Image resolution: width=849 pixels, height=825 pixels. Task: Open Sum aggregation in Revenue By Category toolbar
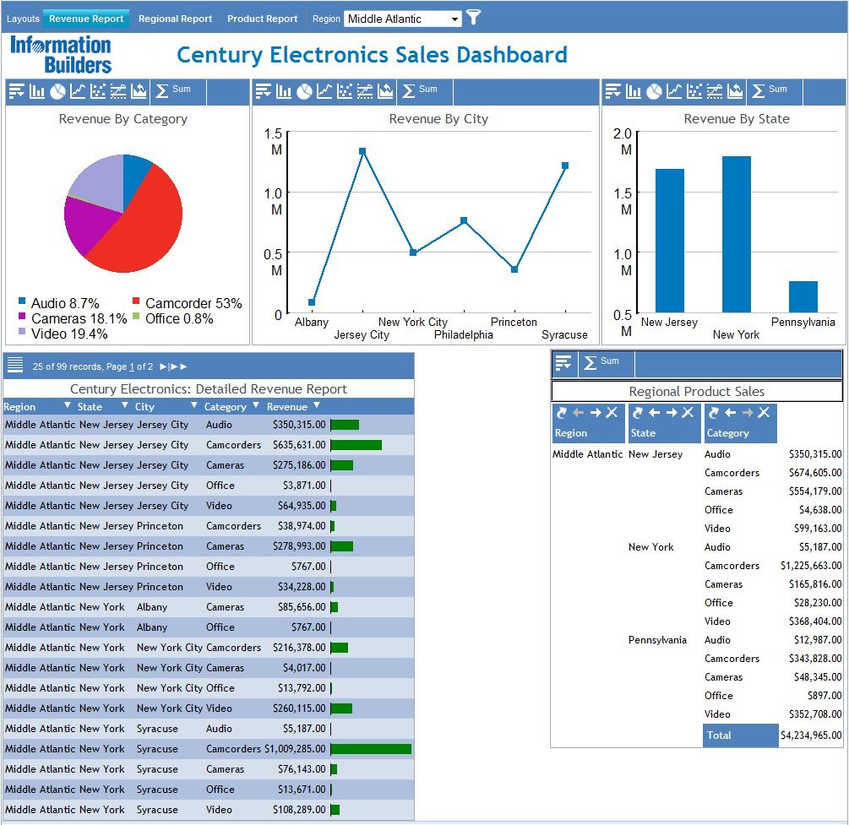click(173, 90)
